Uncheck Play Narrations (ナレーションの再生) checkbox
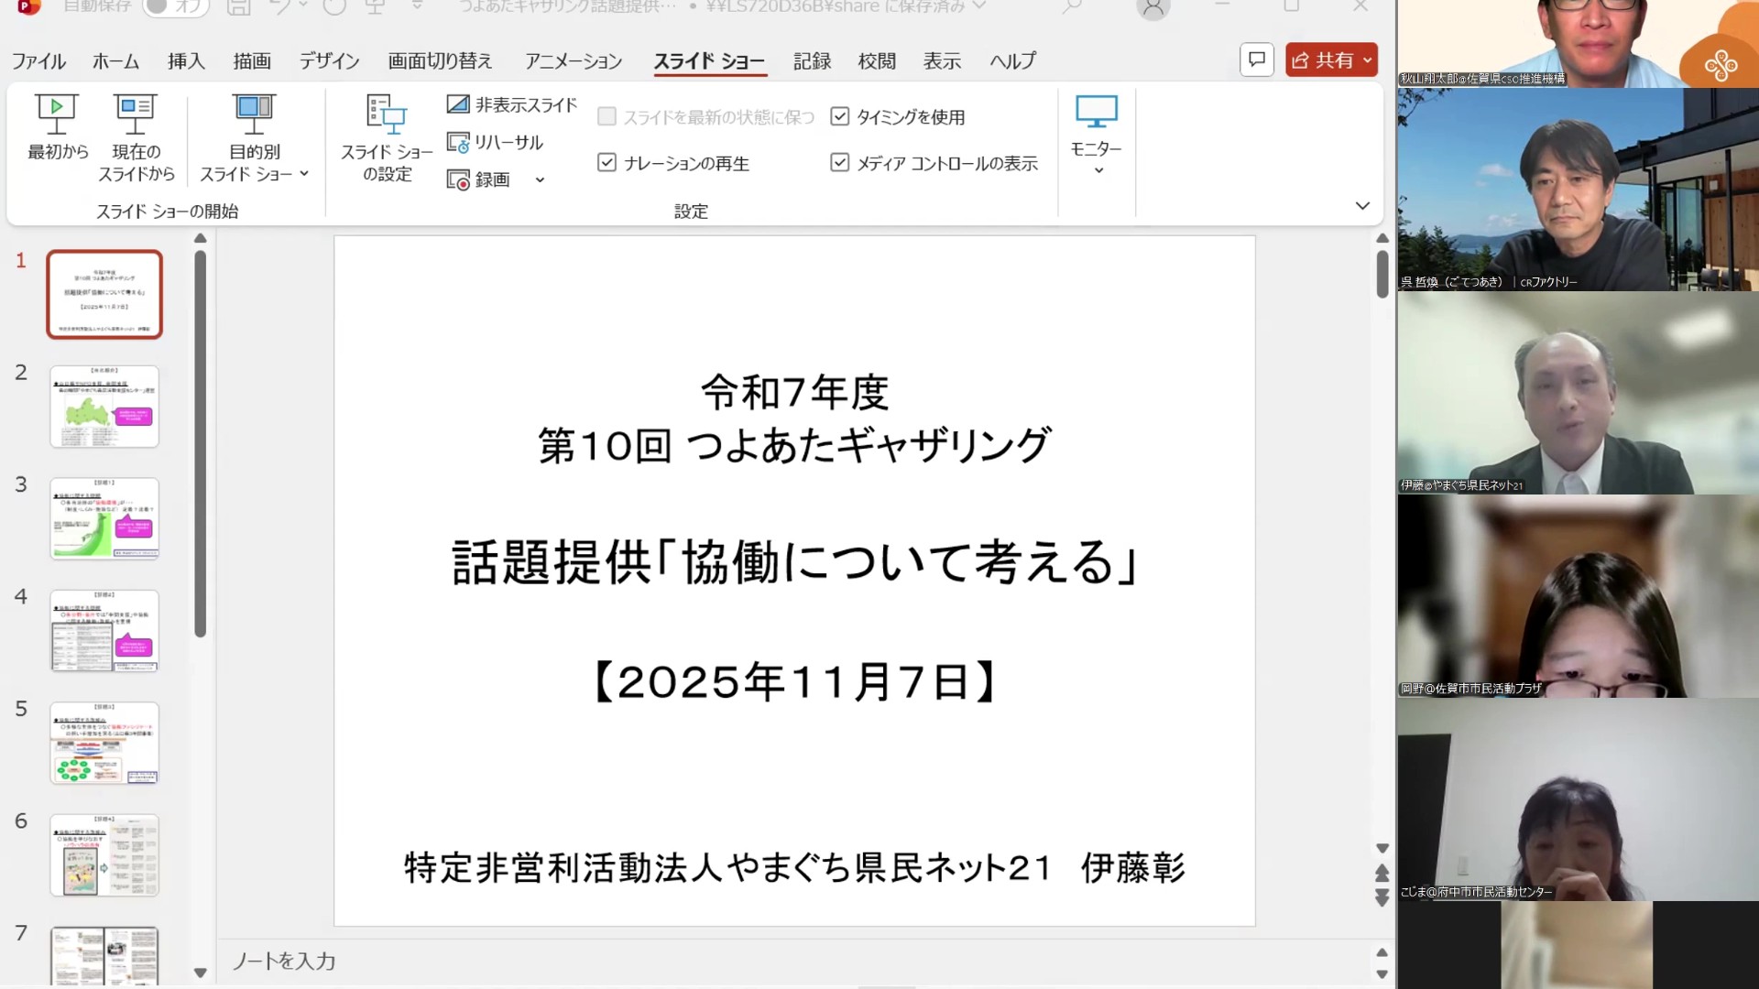Screen dimensions: 1759x989 click(x=606, y=163)
